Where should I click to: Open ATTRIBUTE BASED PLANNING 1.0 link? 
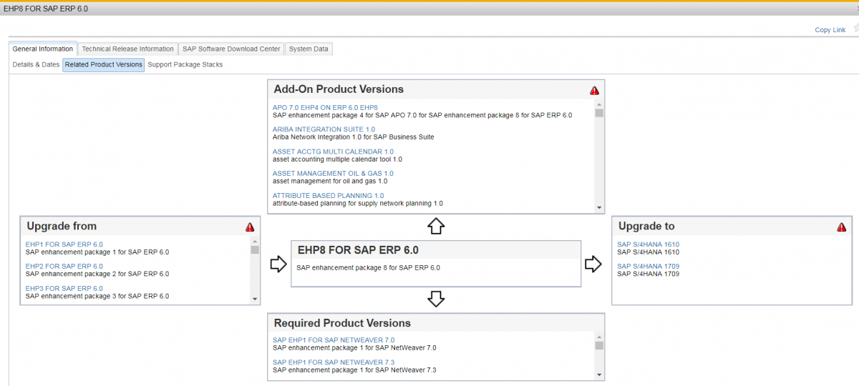[x=328, y=195]
